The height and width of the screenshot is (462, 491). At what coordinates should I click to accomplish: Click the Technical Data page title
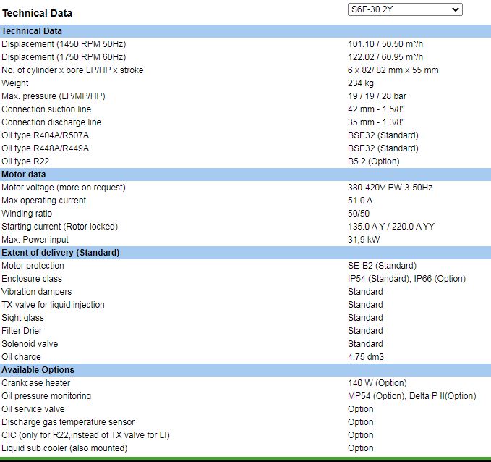[x=38, y=13]
